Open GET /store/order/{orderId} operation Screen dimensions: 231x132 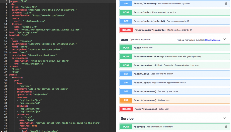point(175,21)
